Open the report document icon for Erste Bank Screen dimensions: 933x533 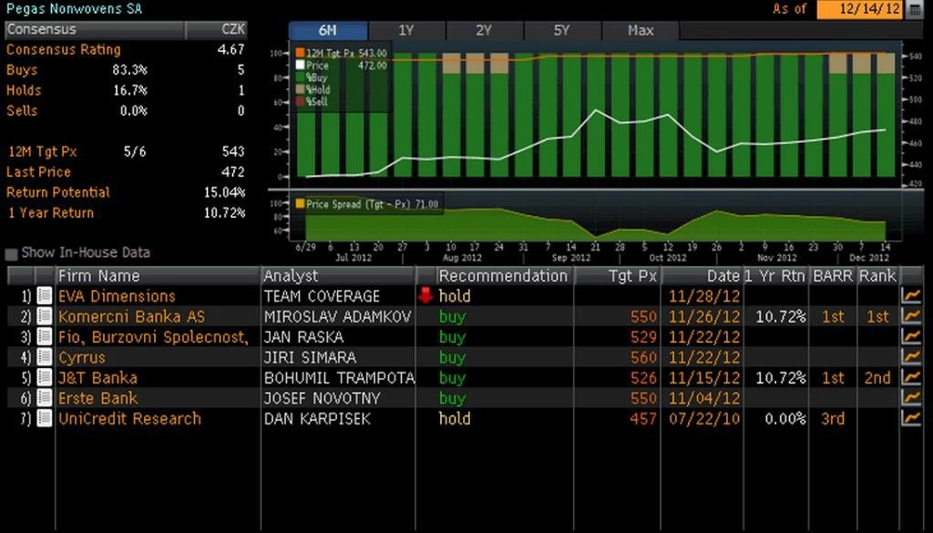(x=45, y=397)
